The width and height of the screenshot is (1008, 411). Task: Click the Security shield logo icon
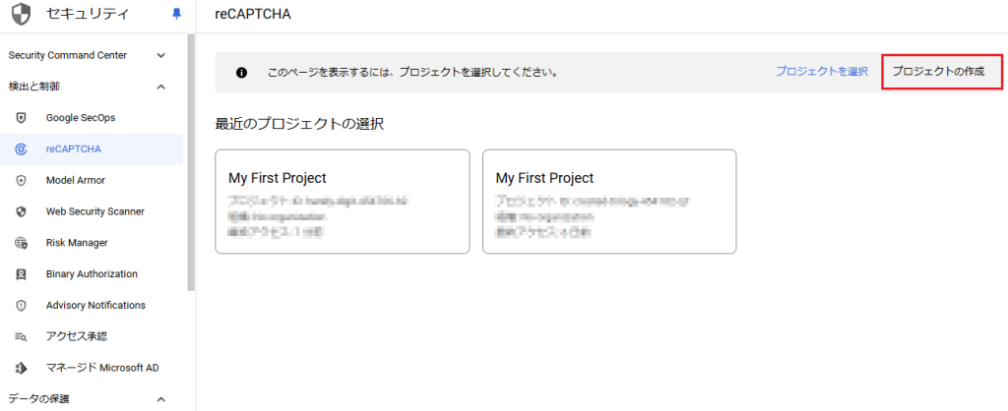click(x=20, y=15)
